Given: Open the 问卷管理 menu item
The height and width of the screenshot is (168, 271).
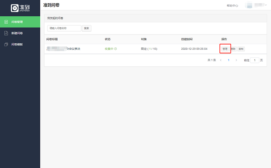Looking at the screenshot, I should pos(17,22).
